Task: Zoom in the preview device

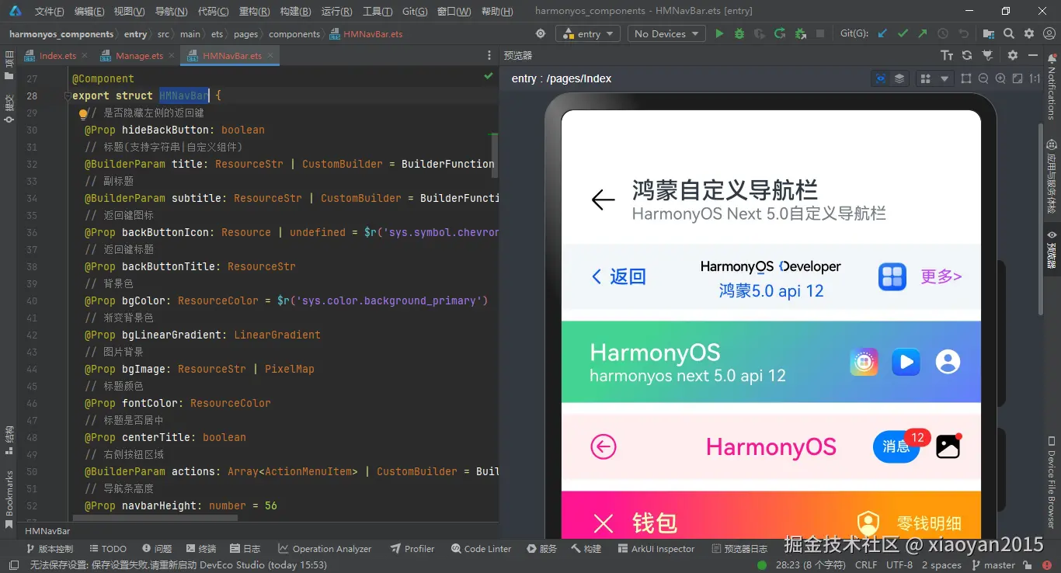Action: point(1000,78)
